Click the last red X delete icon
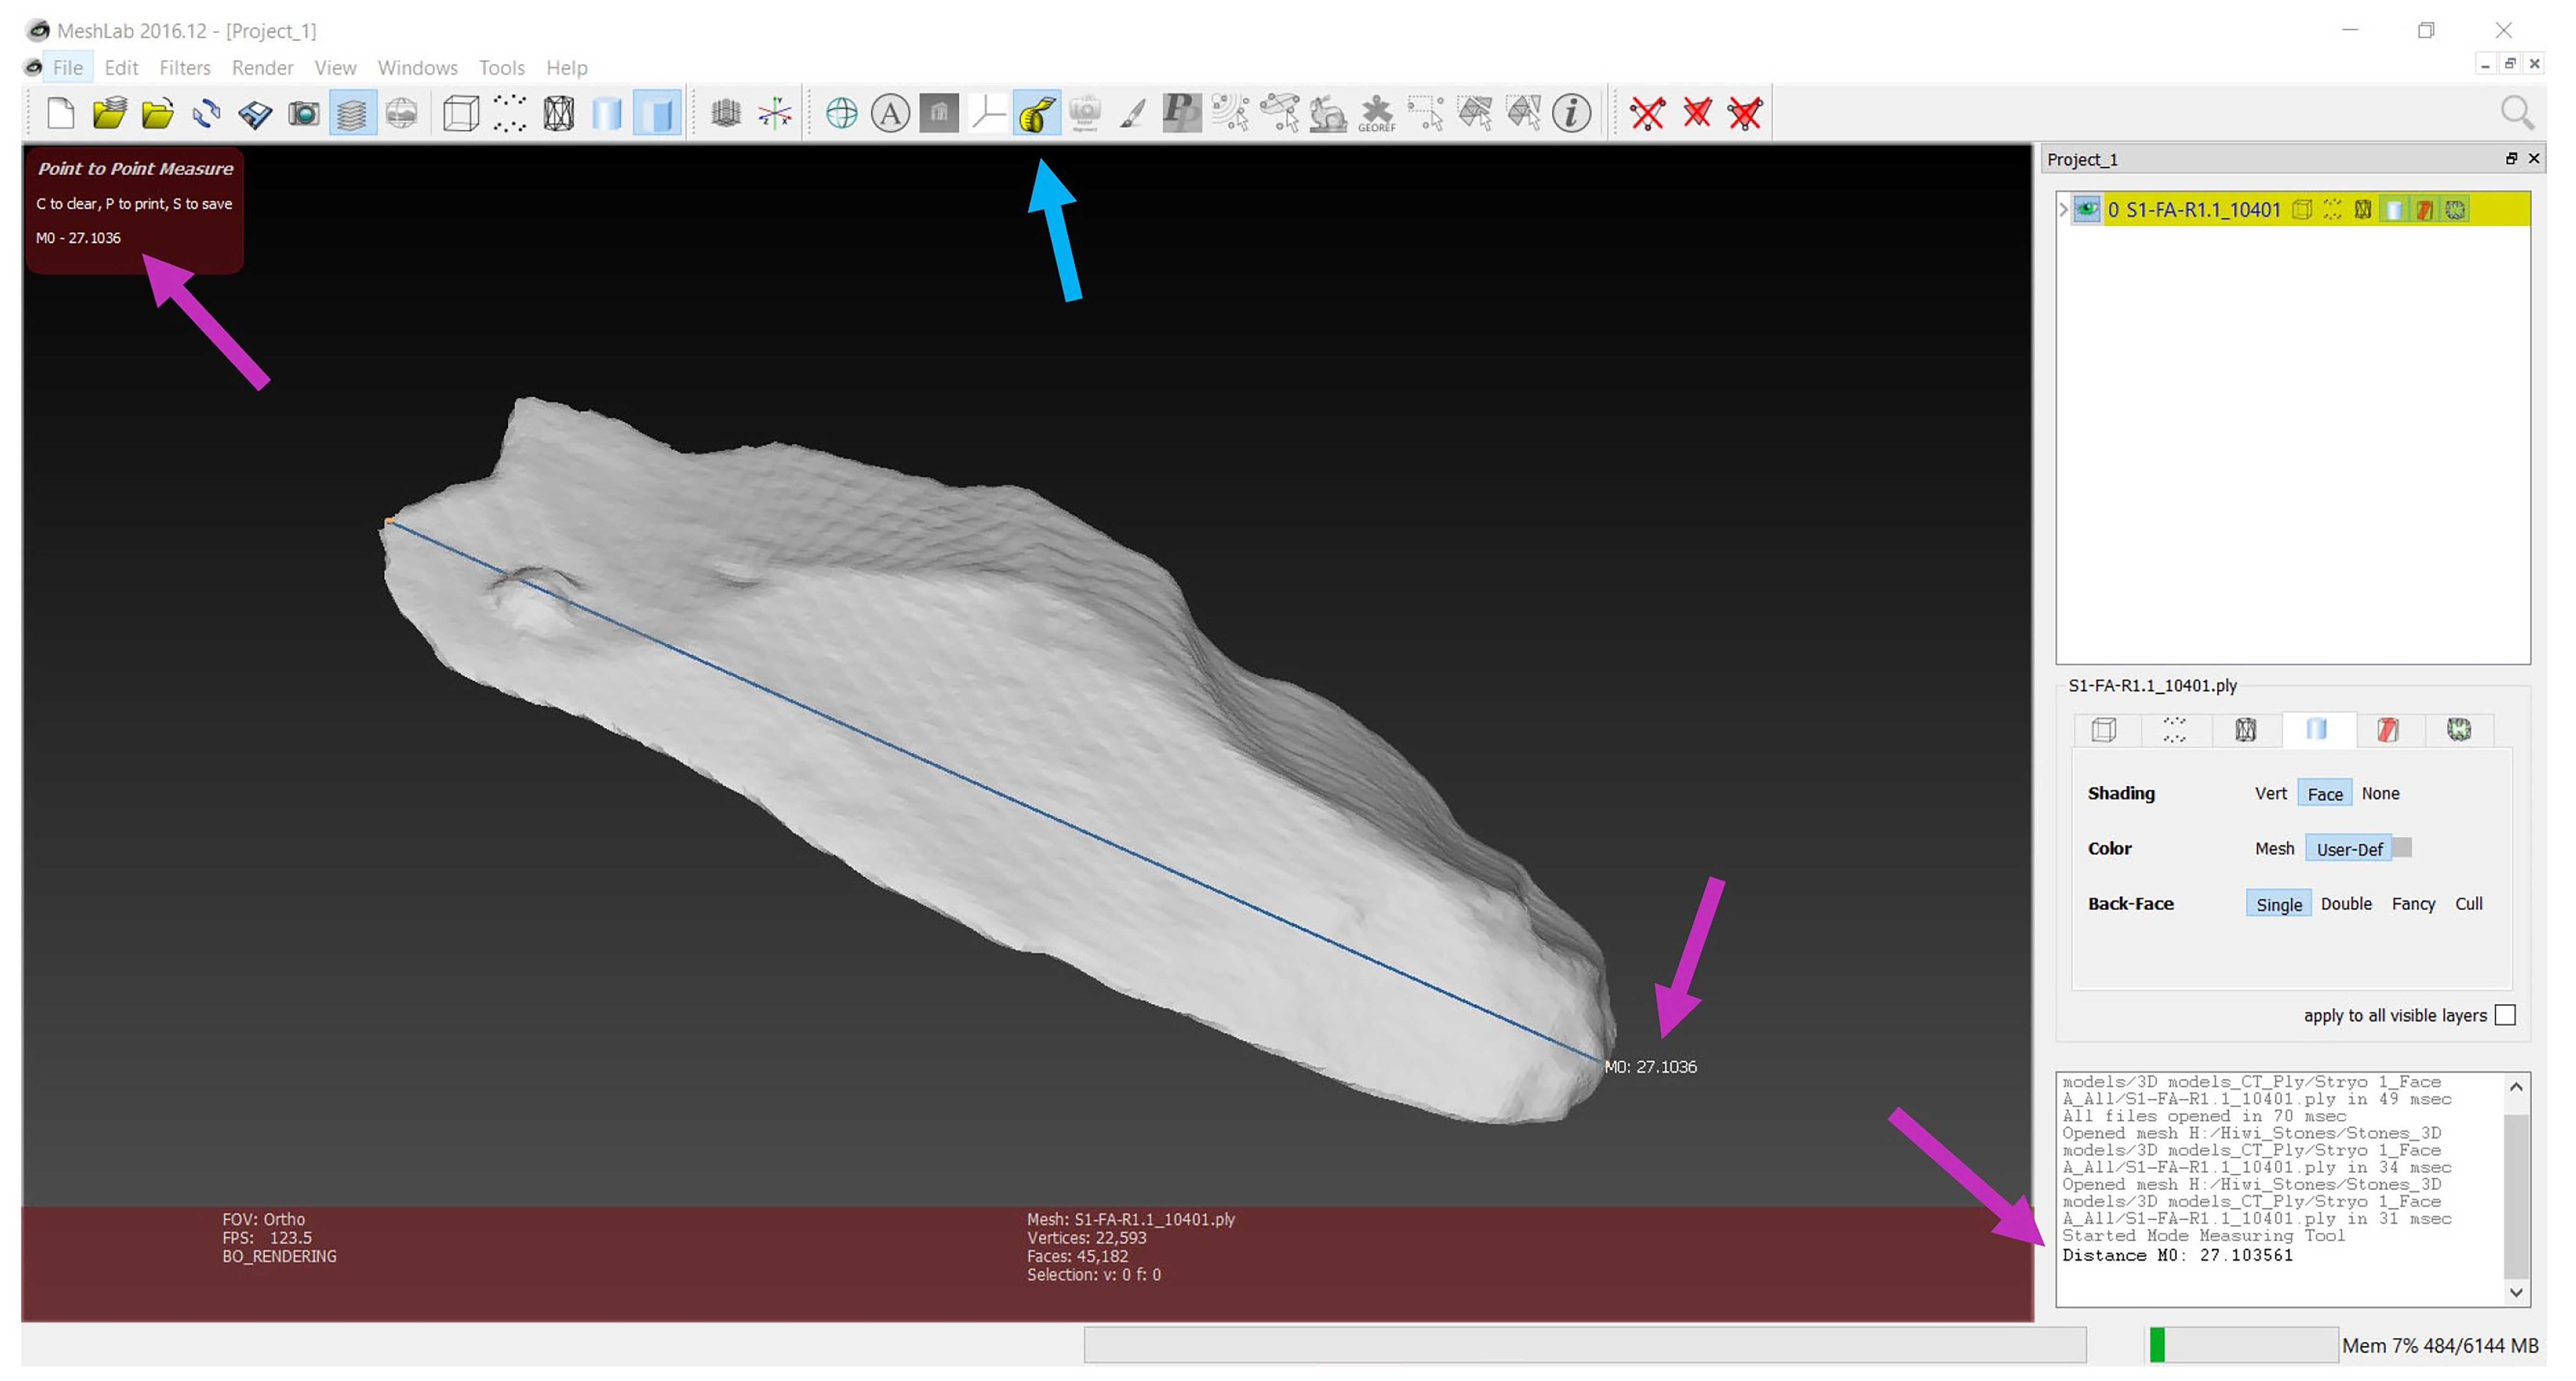 coord(1745,113)
